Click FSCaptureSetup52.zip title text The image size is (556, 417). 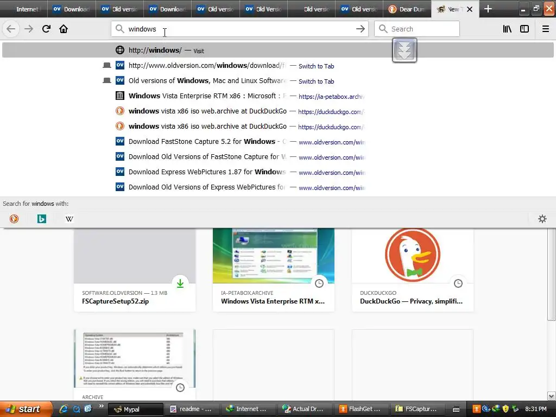coord(115,301)
